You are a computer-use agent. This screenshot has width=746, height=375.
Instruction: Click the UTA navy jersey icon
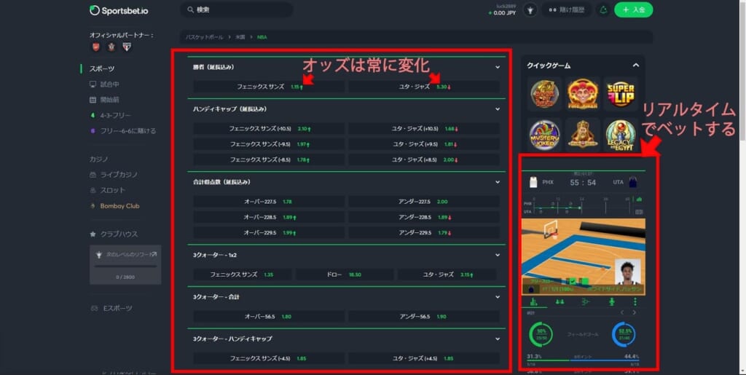[x=633, y=182]
